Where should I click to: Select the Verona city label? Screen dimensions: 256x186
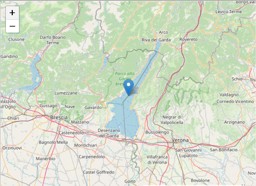tap(180, 140)
